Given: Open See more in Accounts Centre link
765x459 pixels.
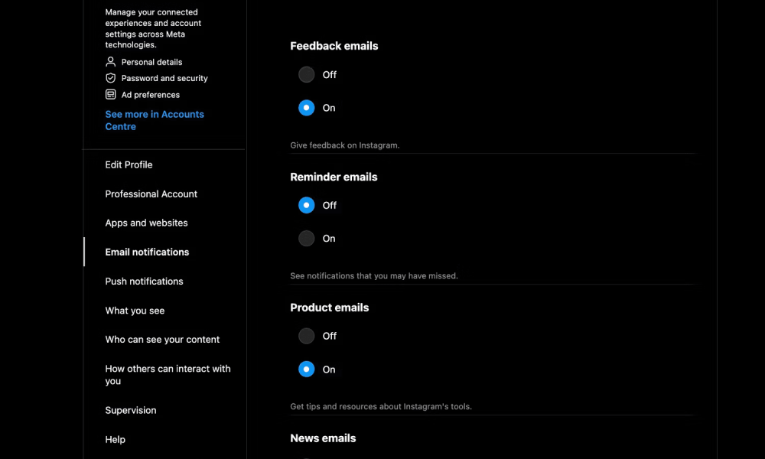Looking at the screenshot, I should coord(155,120).
